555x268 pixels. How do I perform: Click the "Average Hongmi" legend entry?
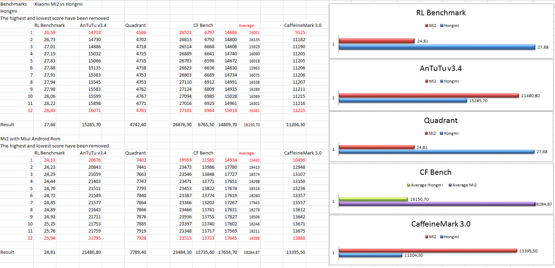pyautogui.click(x=425, y=185)
